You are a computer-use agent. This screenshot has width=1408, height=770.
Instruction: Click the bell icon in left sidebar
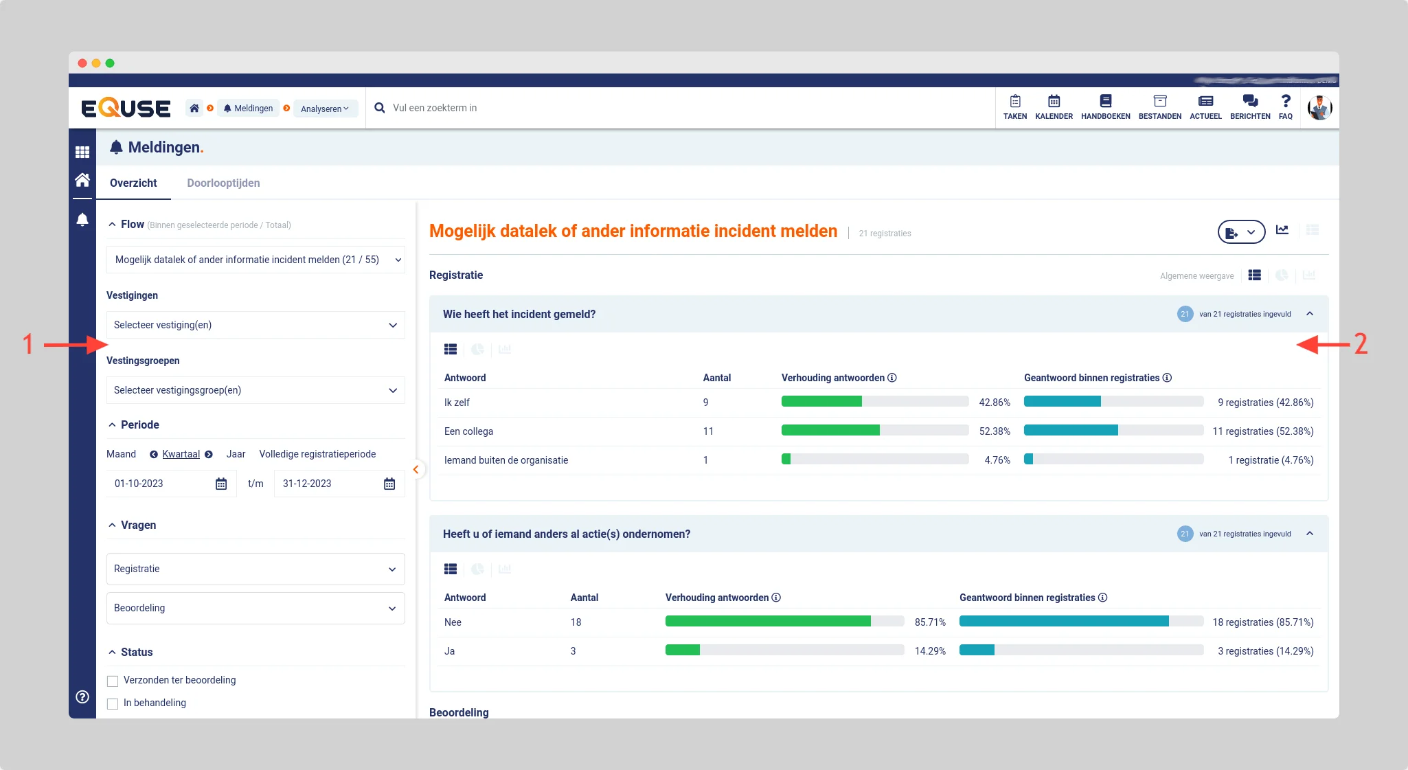[x=82, y=220]
